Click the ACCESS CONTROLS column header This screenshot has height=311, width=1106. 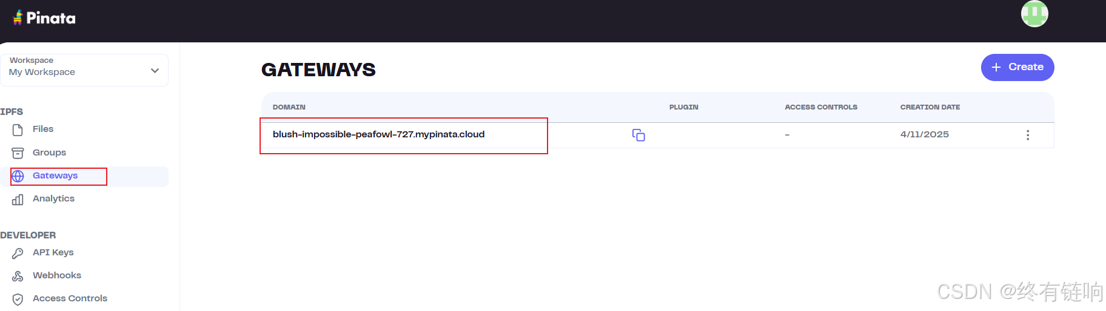click(821, 107)
